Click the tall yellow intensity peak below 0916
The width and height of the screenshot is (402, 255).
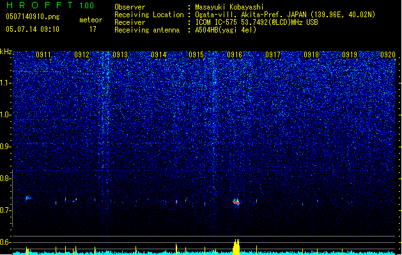(236, 247)
